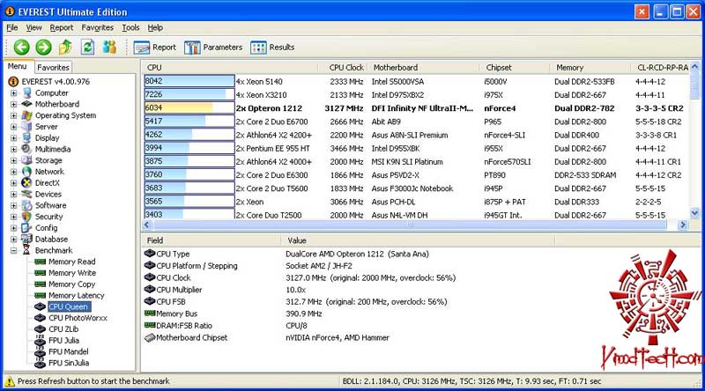
Task: Click the Value column header
Action: point(418,240)
